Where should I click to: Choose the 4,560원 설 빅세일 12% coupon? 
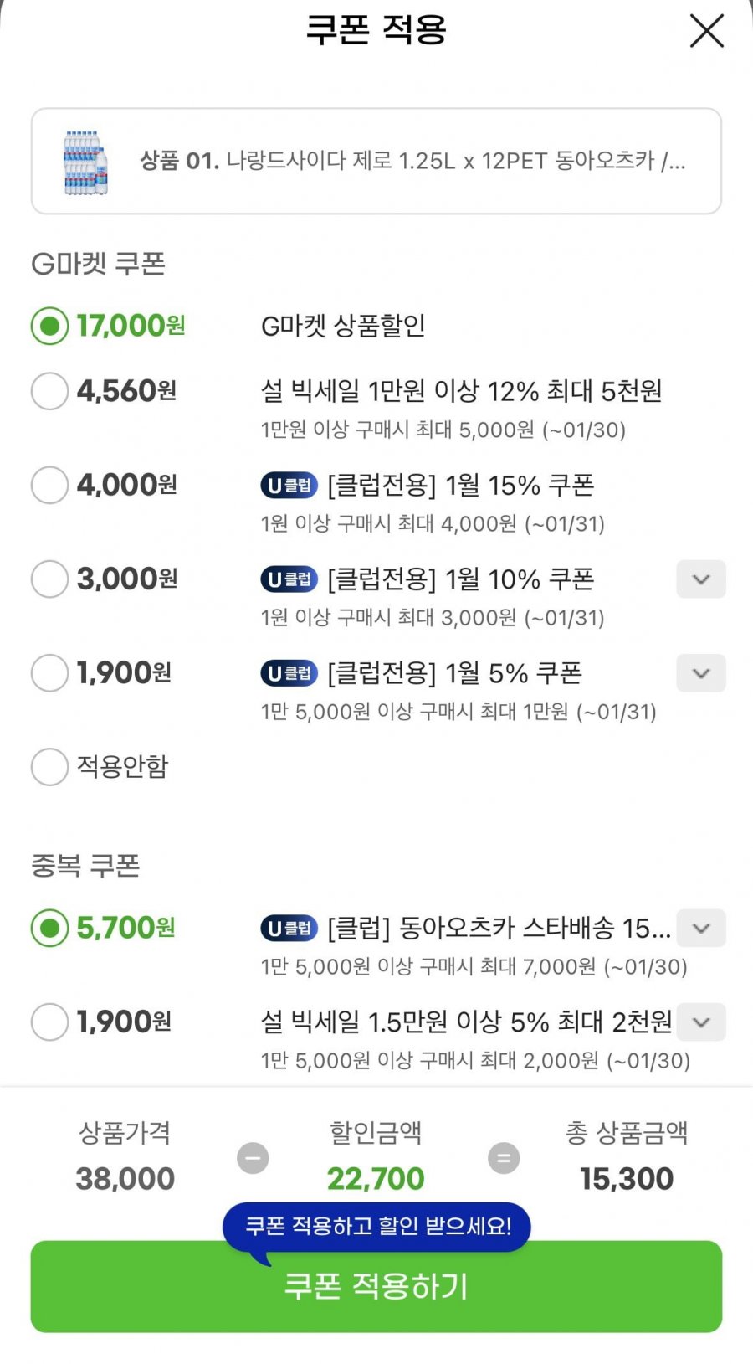[49, 391]
